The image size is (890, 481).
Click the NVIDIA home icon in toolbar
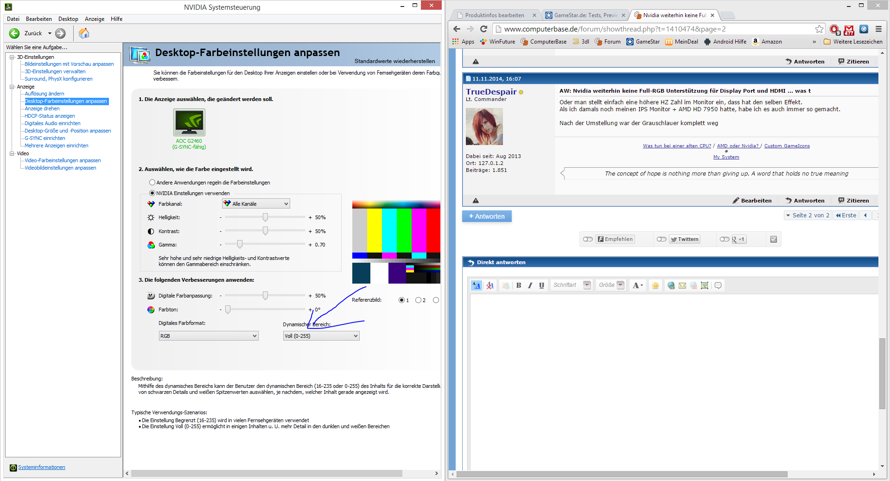click(x=84, y=33)
